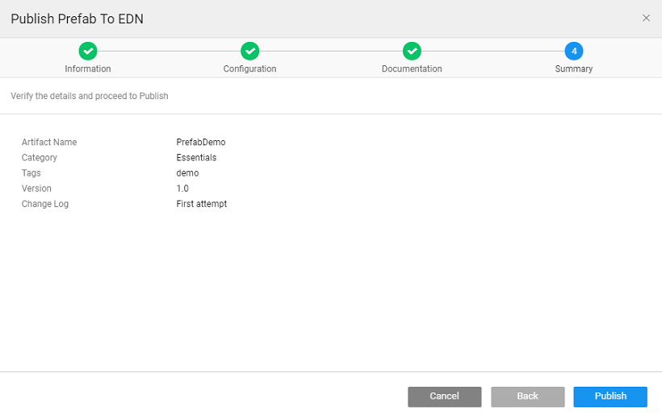Select the Essentials category value
This screenshot has height=419, width=662.
pos(196,158)
